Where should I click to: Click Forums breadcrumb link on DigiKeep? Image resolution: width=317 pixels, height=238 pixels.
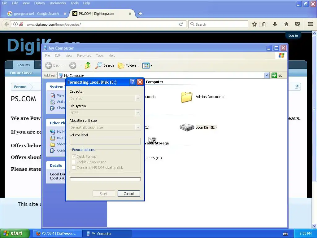coord(20,87)
